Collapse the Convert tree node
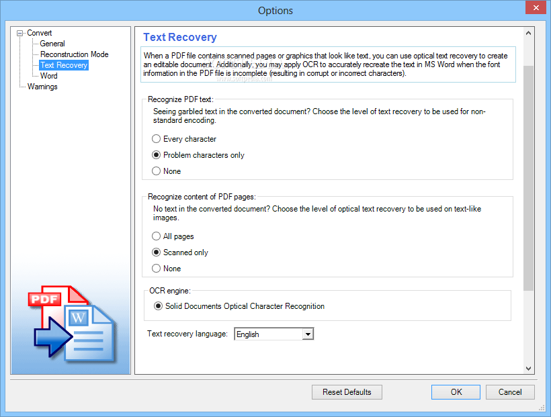Image resolution: width=551 pixels, height=417 pixels. point(19,33)
